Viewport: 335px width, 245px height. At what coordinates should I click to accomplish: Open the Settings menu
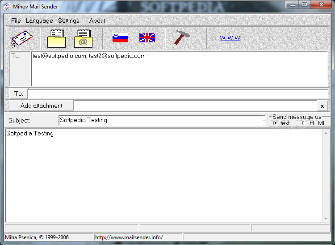point(69,20)
